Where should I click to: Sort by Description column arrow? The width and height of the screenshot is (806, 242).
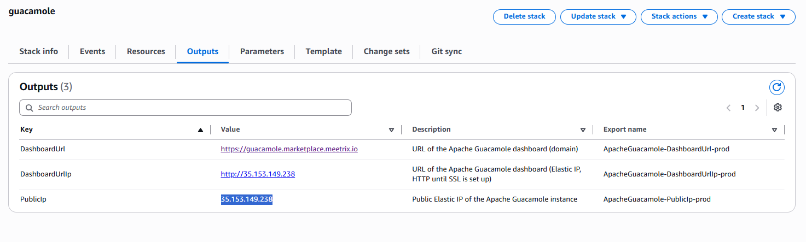point(583,130)
